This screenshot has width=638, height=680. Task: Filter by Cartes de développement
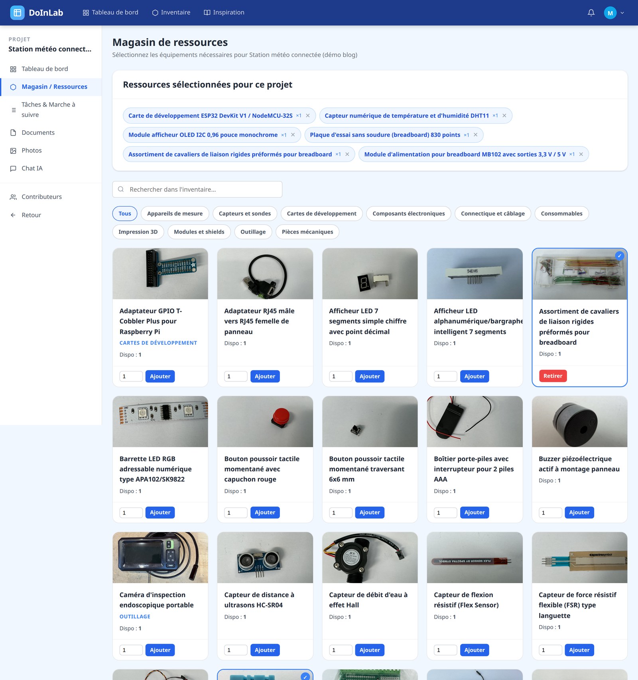point(322,214)
